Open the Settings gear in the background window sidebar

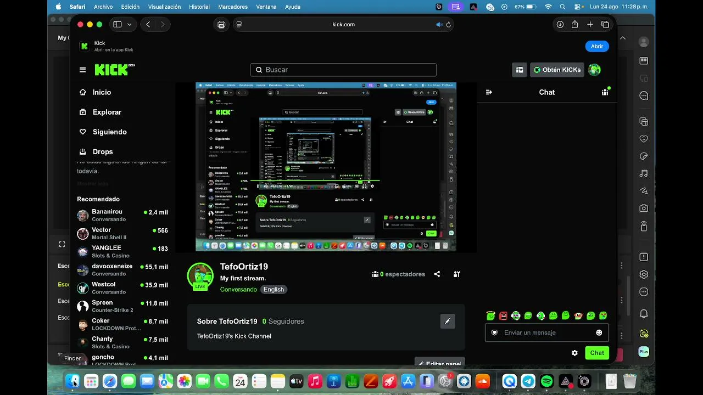(644, 274)
